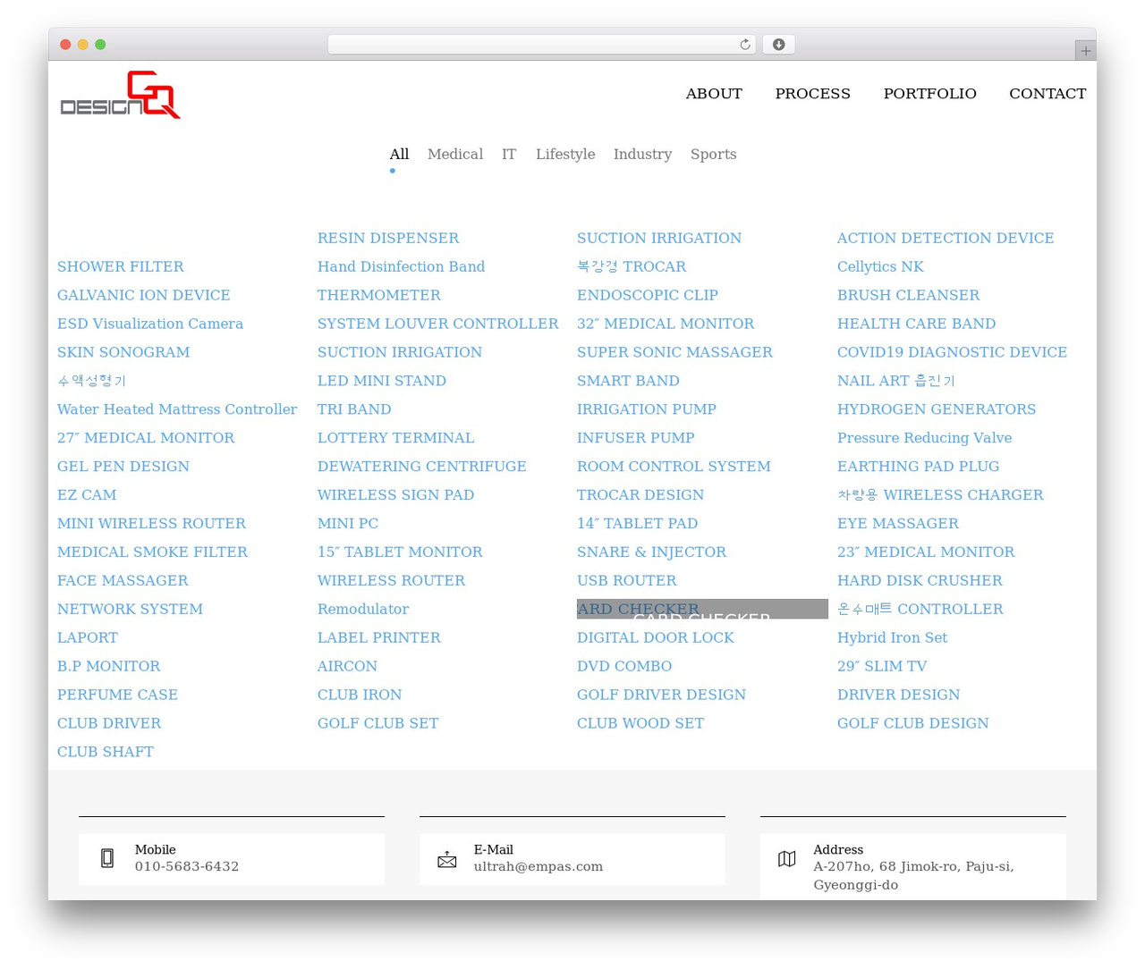The image size is (1145, 969).
Task: Open the ESD Visualization Camera link
Action: [150, 324]
